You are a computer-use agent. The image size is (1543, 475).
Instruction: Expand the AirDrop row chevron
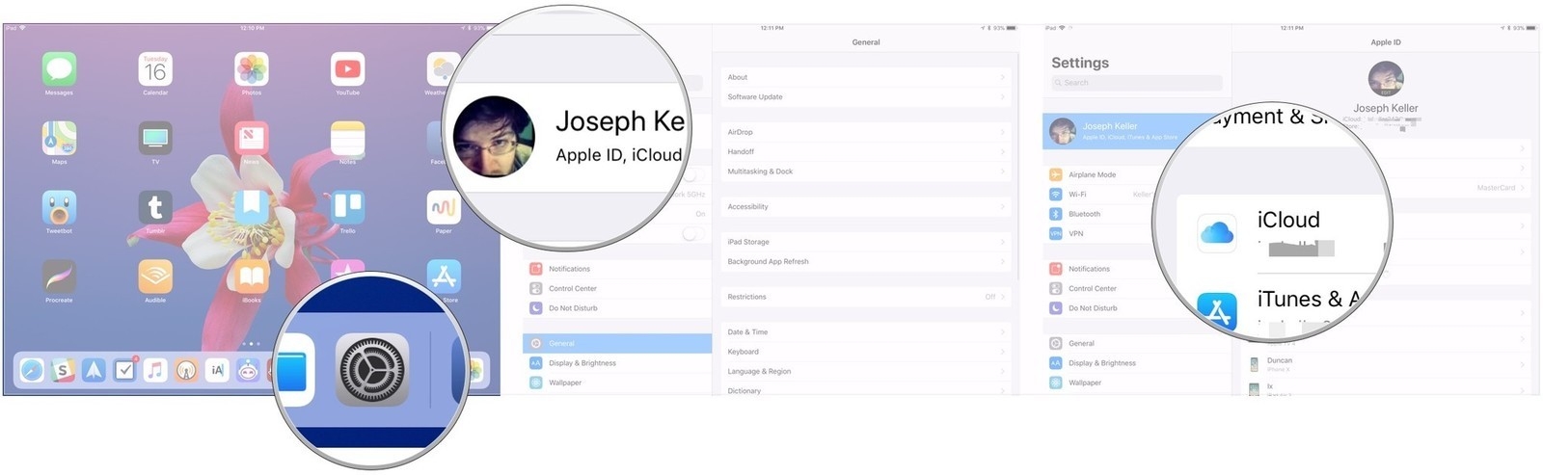coord(1003,132)
